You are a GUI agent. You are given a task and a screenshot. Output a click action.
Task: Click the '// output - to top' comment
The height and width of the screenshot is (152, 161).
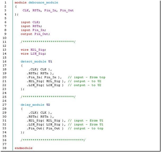pyautogui.click(x=86, y=128)
